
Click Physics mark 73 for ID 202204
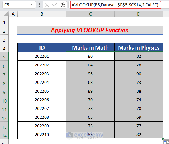tap(139, 82)
